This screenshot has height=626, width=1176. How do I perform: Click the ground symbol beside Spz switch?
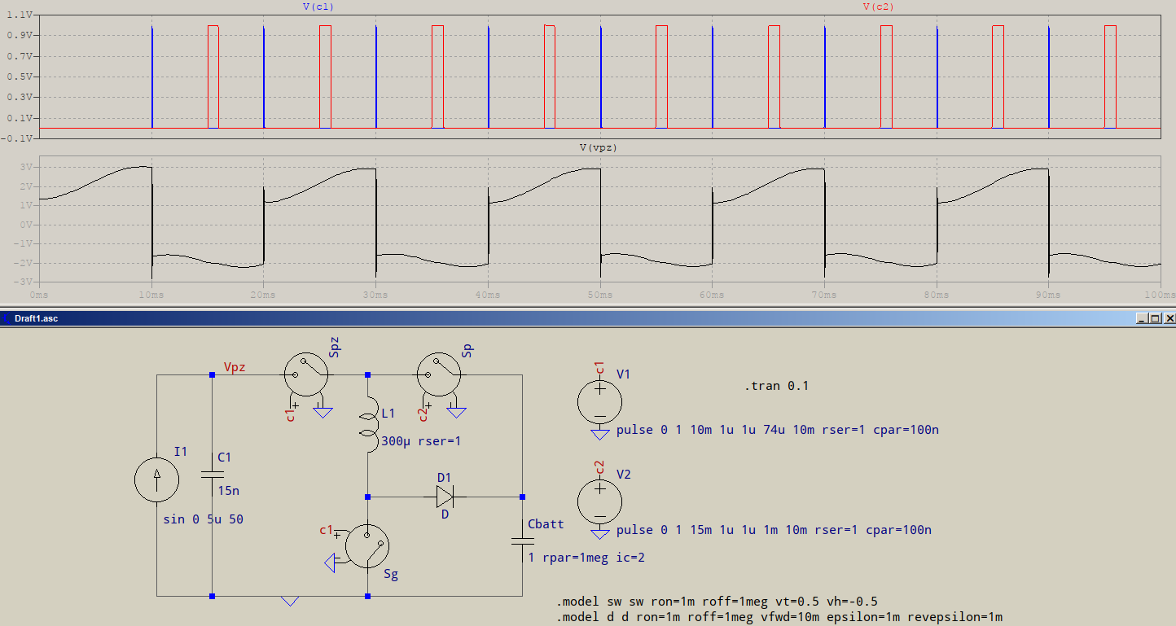click(323, 412)
